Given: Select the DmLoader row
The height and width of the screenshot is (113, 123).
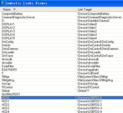Looking at the screenshot, I should pos(62,52).
